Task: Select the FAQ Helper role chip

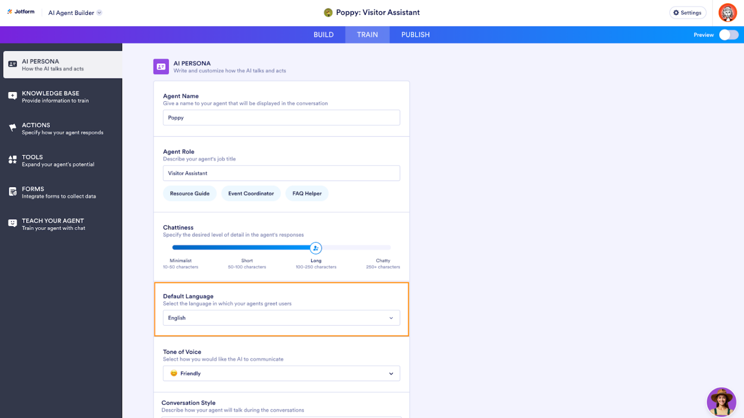Action: [307, 193]
